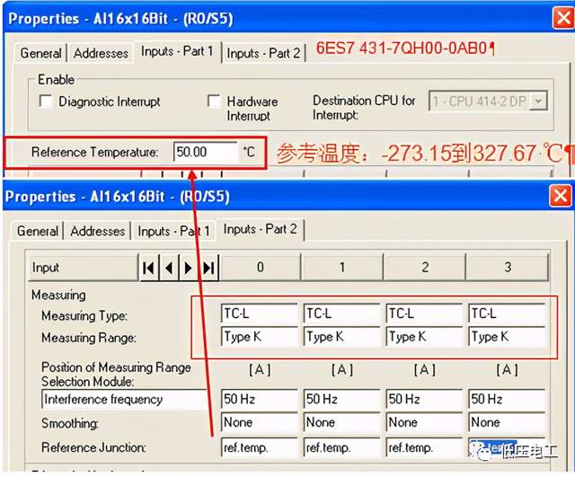The width and height of the screenshot is (575, 477).
Task: Close the front Properties dialog
Action: coord(561,196)
